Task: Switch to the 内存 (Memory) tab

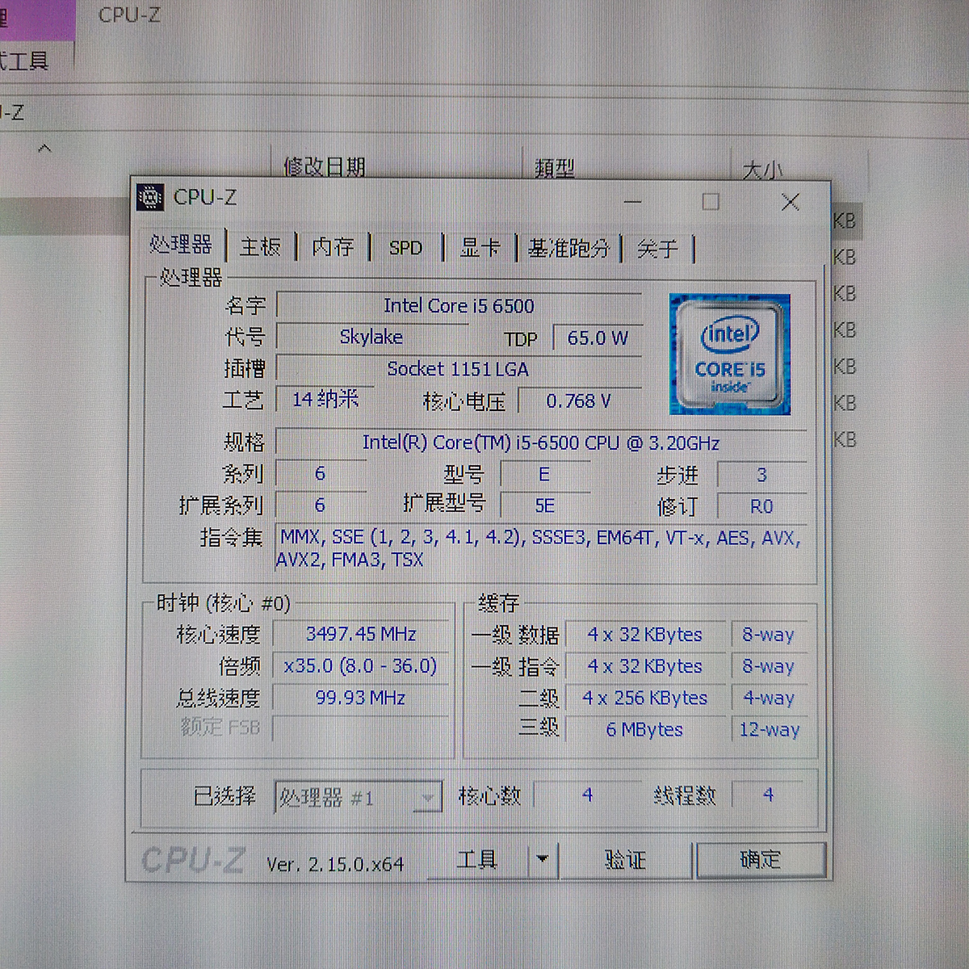Action: click(333, 246)
